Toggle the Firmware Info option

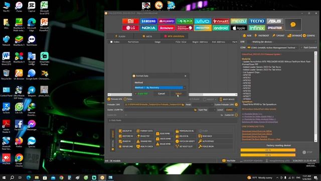click(109, 99)
